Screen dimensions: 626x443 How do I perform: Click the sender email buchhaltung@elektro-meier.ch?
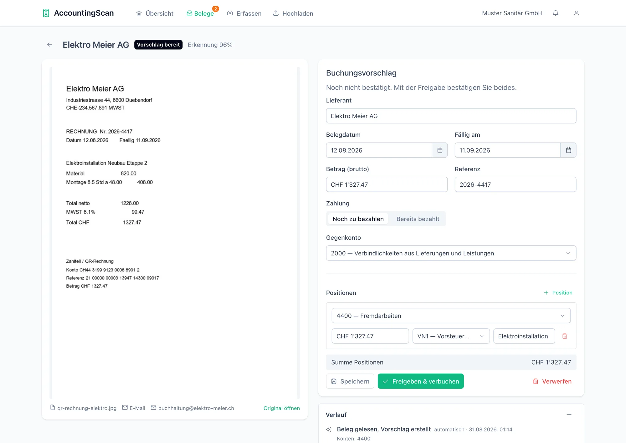coord(196,408)
